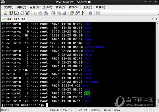This screenshot has width=159, height=112.
Task: Click the 22, 24 cursor position
Action: (83, 110)
